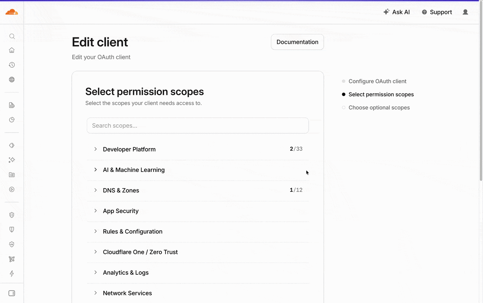This screenshot has height=303, width=483.
Task: Click the 1/12 count for DNS & Zones
Action: (x=296, y=190)
